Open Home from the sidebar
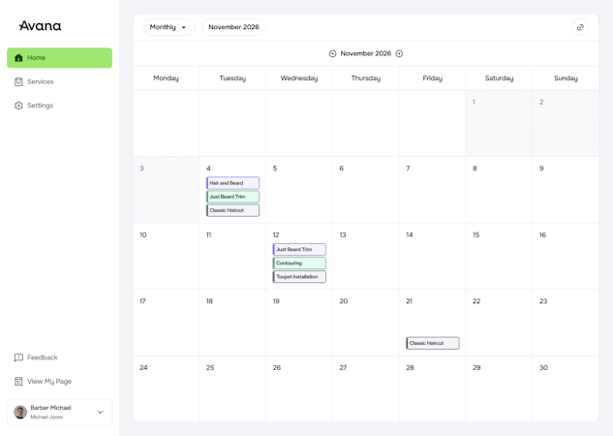 (59, 58)
